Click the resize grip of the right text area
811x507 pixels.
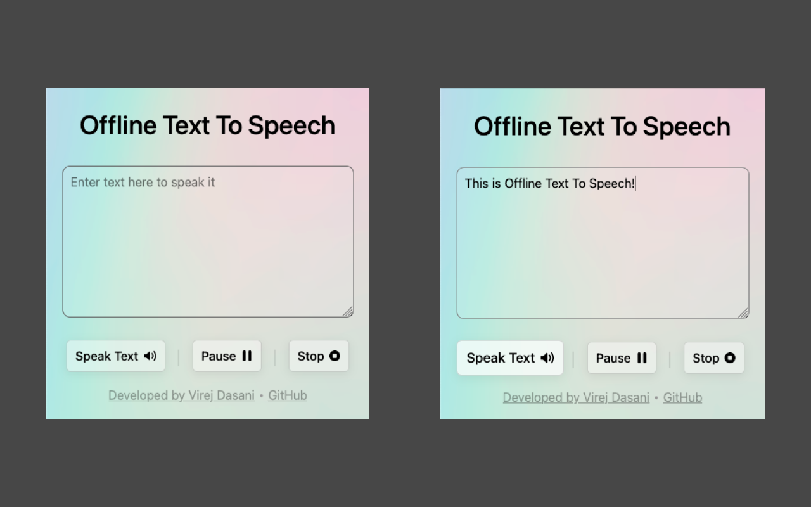tap(744, 312)
